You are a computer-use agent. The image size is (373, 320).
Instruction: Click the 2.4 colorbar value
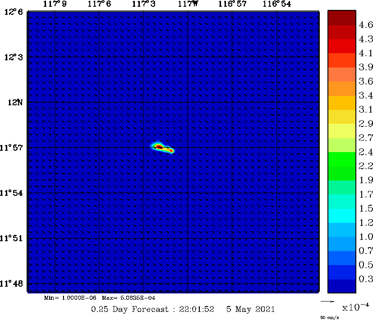click(x=366, y=152)
